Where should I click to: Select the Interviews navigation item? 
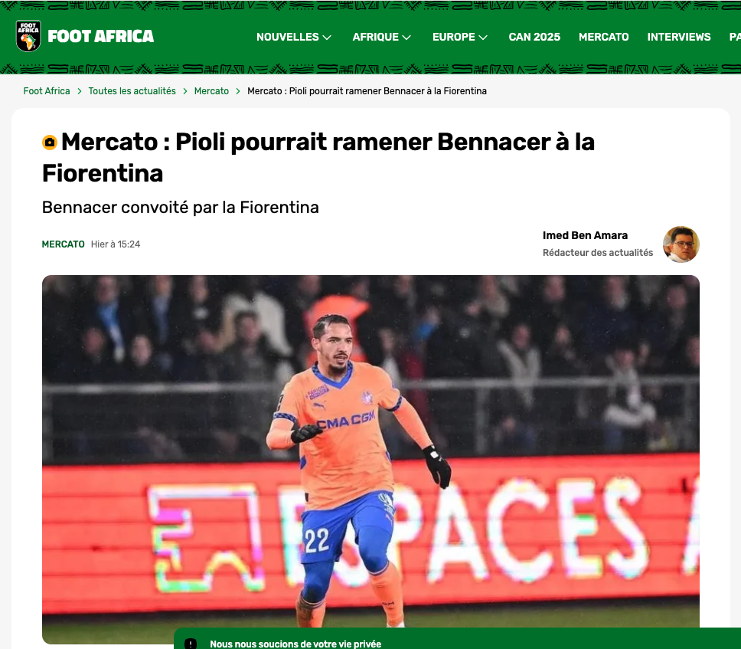[679, 37]
